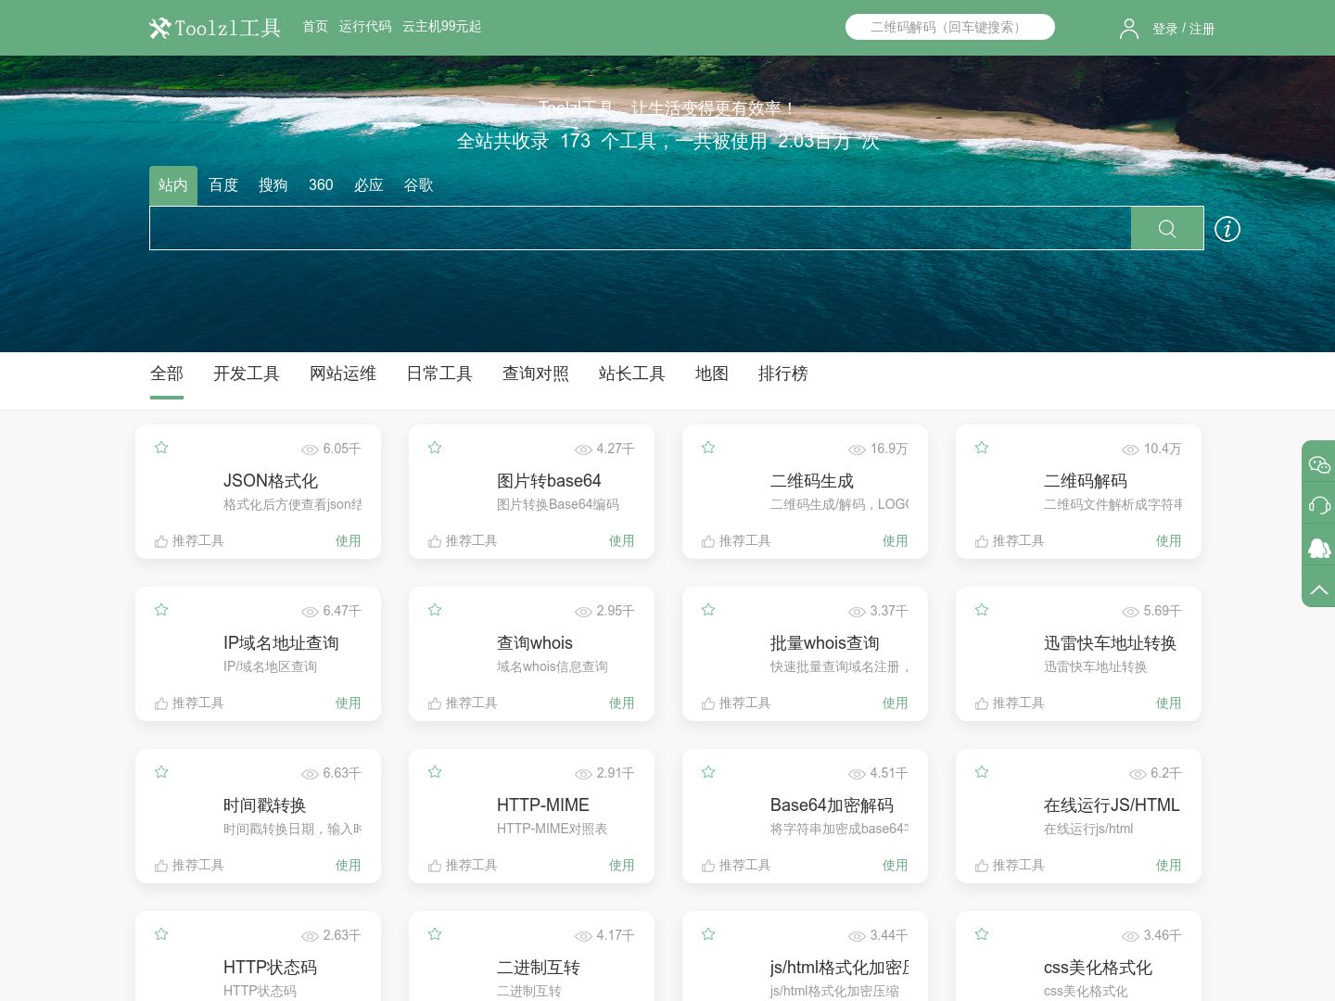
Task: Click thumbs-up 推荐工具 on 迅雷快车地址转换 card
Action: coord(1010,703)
